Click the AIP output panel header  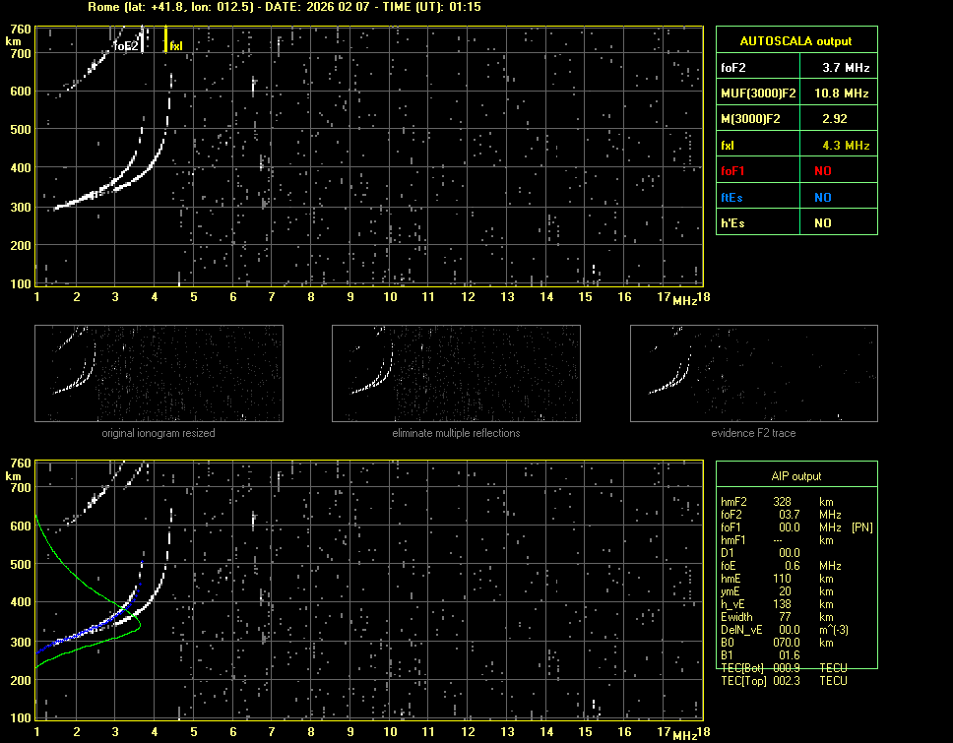[x=795, y=476]
